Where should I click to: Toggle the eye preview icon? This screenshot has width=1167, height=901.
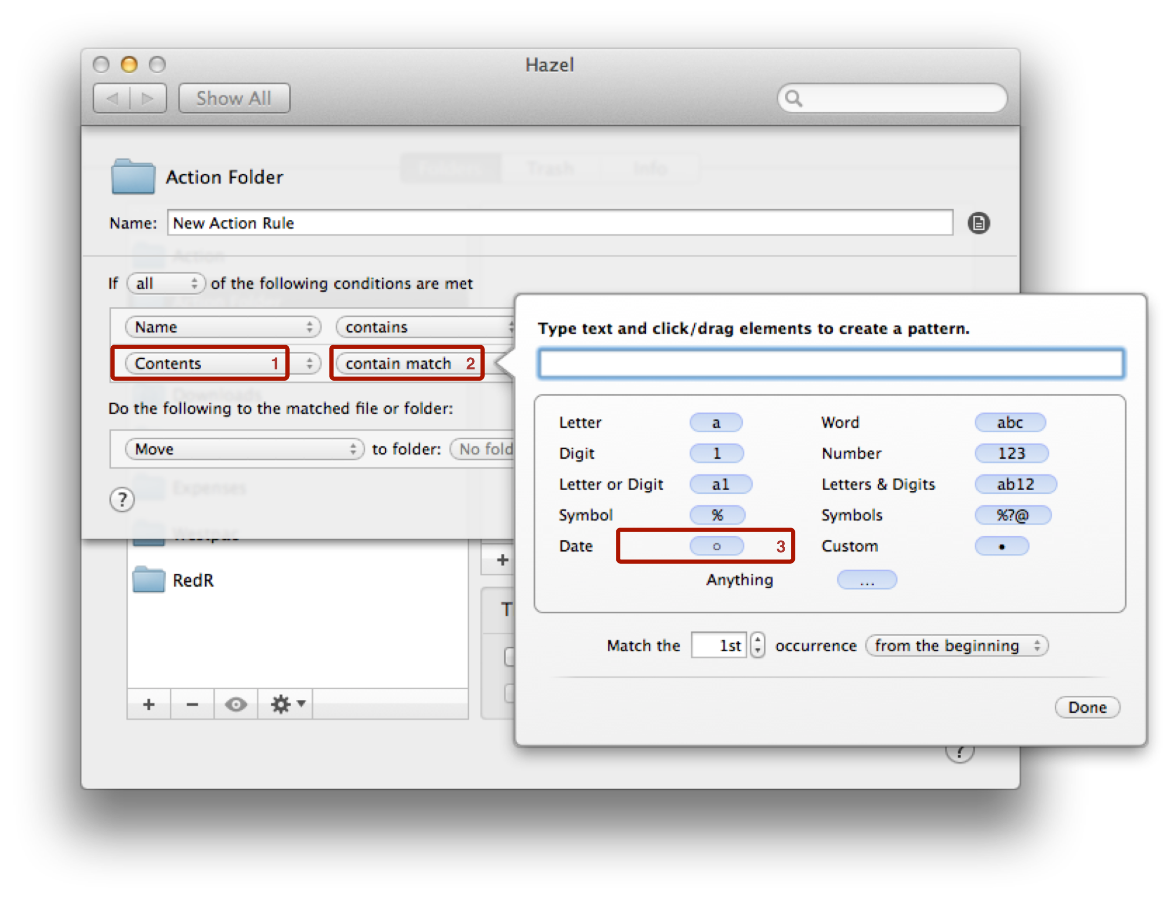(236, 704)
